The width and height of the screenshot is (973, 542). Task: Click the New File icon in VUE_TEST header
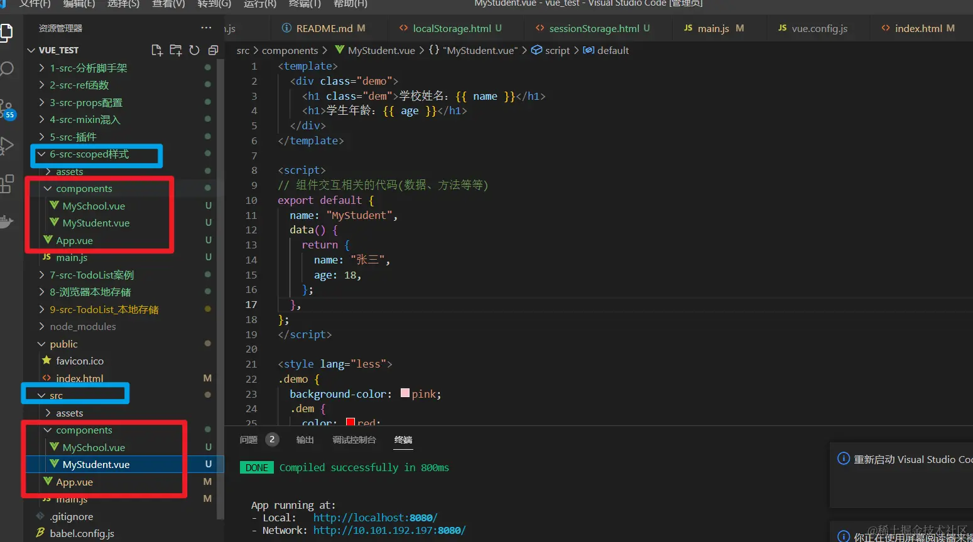[x=157, y=50]
